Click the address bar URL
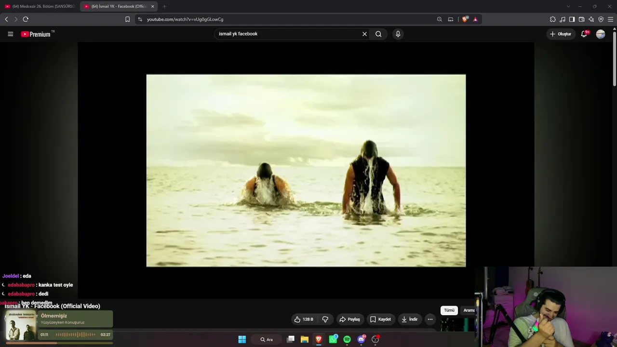 tap(185, 19)
